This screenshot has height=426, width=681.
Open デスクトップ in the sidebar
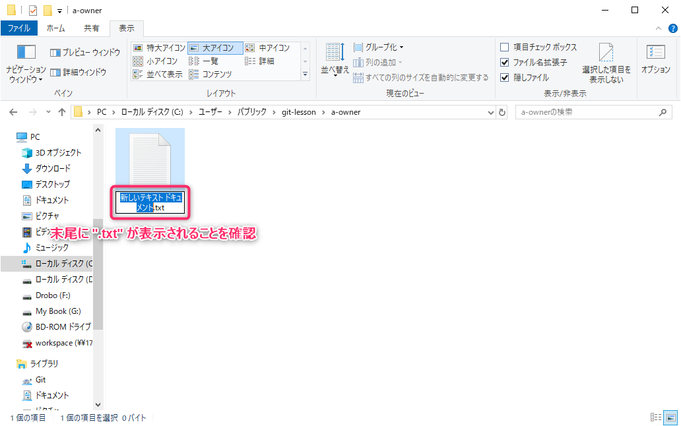coord(46,185)
